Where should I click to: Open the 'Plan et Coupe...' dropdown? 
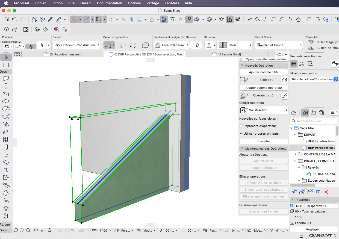click(x=279, y=45)
